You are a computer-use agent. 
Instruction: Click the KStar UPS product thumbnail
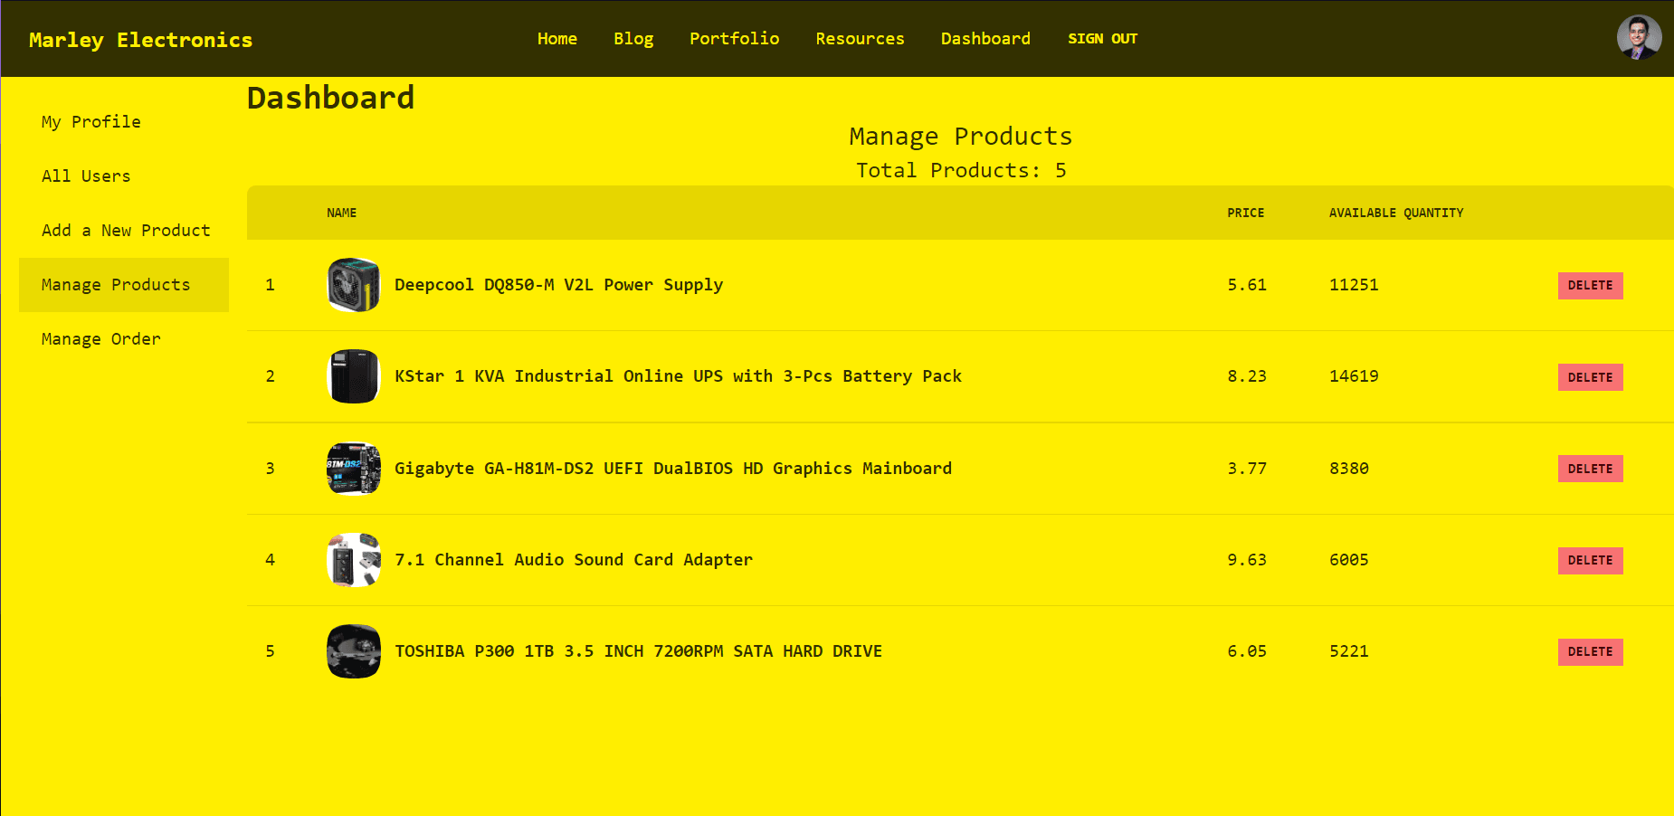point(354,376)
